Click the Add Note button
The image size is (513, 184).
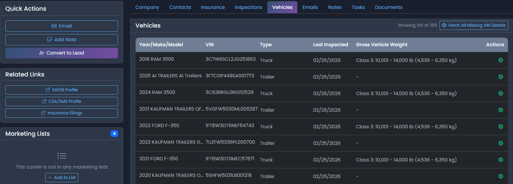(62, 39)
